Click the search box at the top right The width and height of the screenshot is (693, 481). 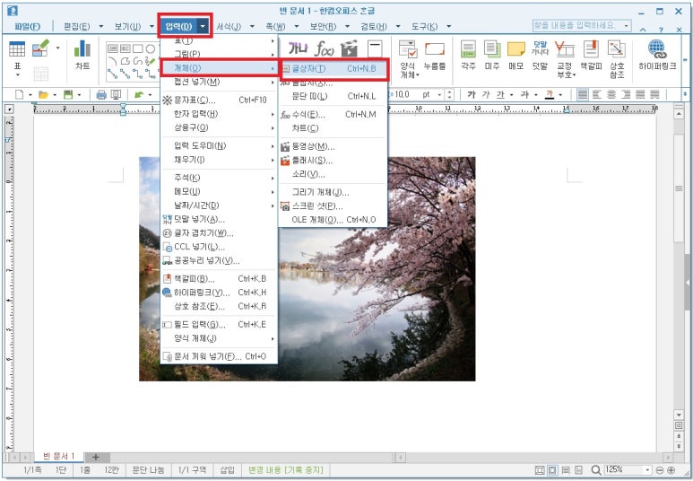[x=582, y=26]
